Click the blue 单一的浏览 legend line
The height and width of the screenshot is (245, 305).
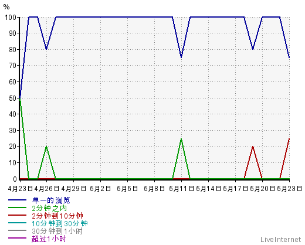click(x=17, y=200)
